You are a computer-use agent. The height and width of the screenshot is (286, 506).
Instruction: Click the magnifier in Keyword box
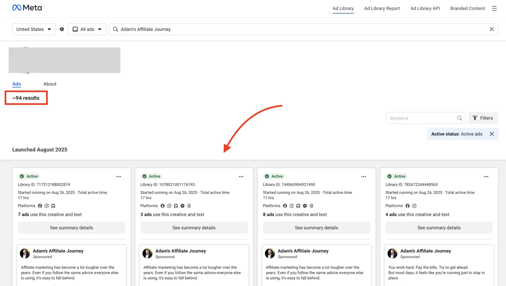459,118
